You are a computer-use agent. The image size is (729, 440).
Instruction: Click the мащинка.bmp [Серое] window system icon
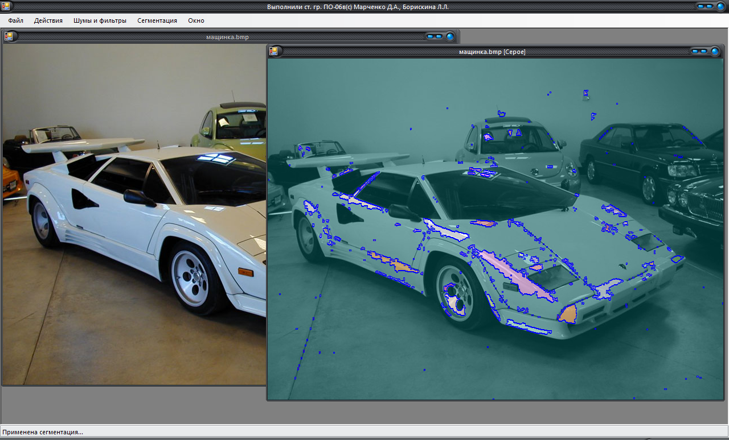pos(273,51)
